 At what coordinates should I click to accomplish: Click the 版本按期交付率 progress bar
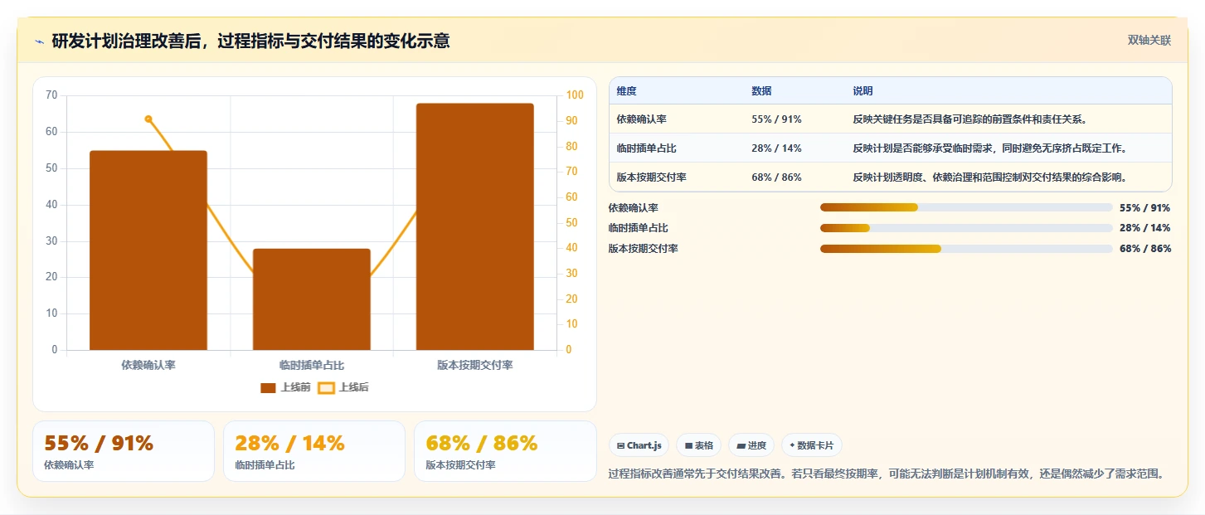[966, 249]
